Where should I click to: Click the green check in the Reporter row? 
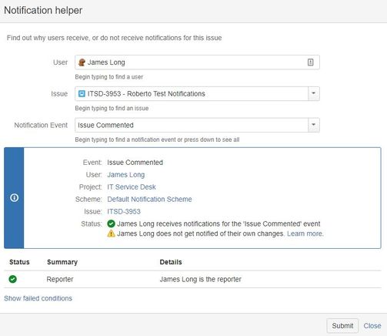pos(13,279)
